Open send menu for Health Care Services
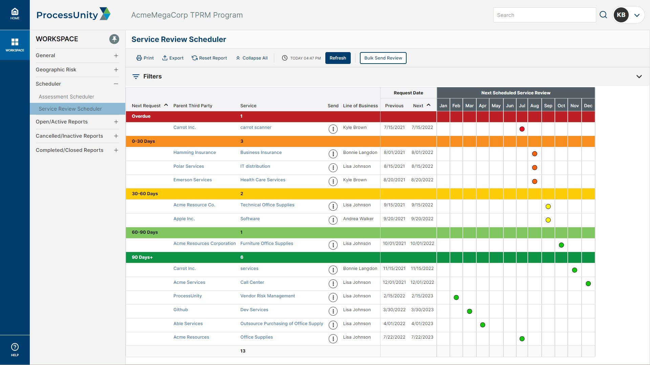 click(x=333, y=181)
